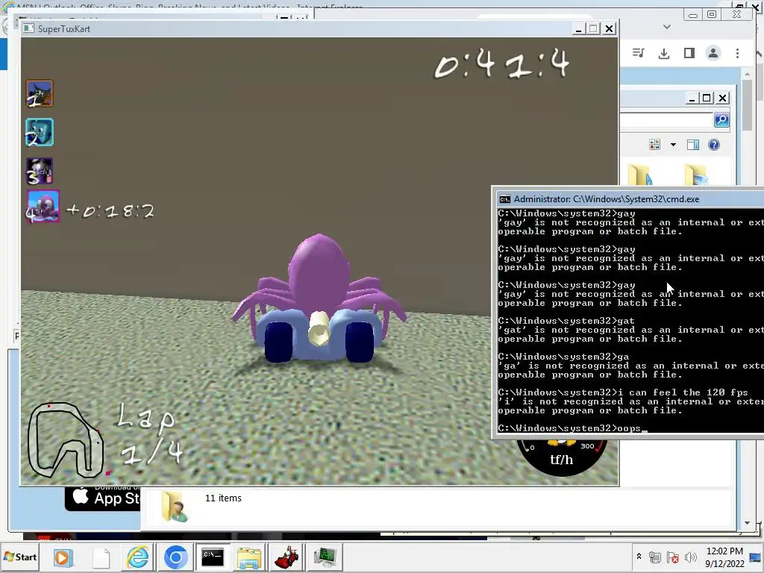Viewport: 764px width, 573px height.
Task: Minimize the Explorer window
Action: click(692, 98)
